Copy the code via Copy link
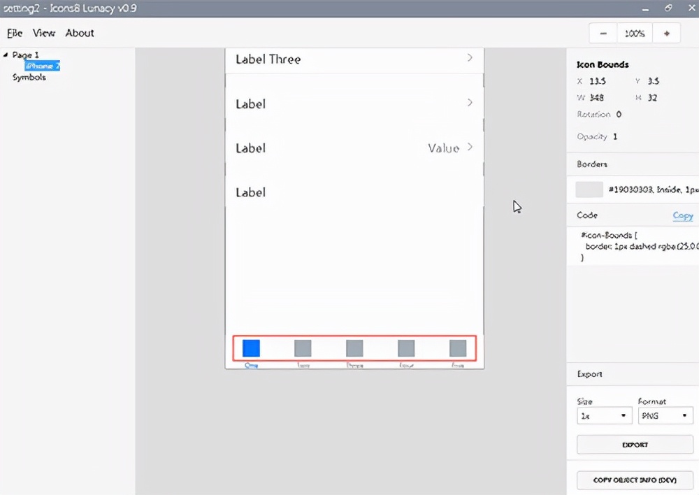 tap(682, 215)
